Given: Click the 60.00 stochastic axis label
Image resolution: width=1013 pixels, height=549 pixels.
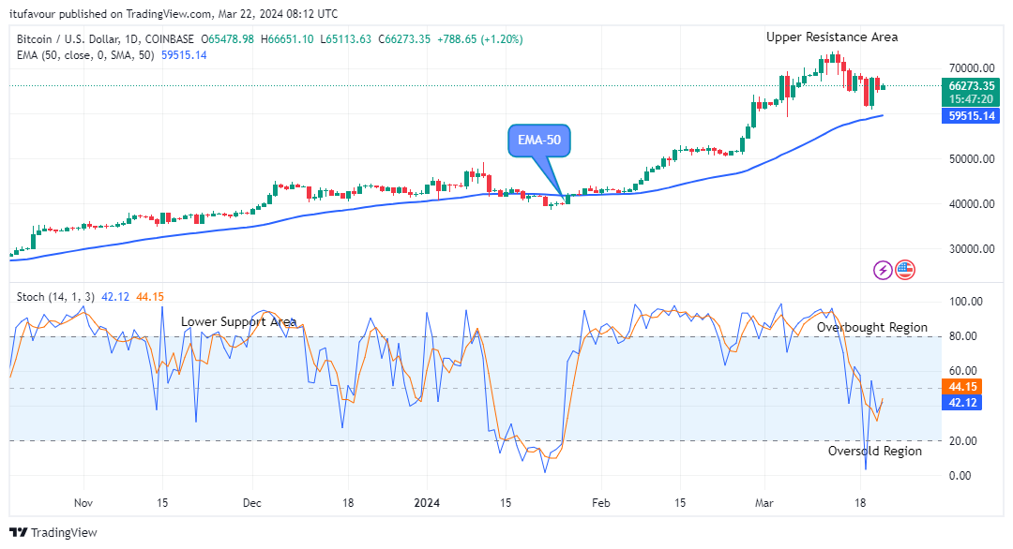Looking at the screenshot, I should [x=963, y=371].
